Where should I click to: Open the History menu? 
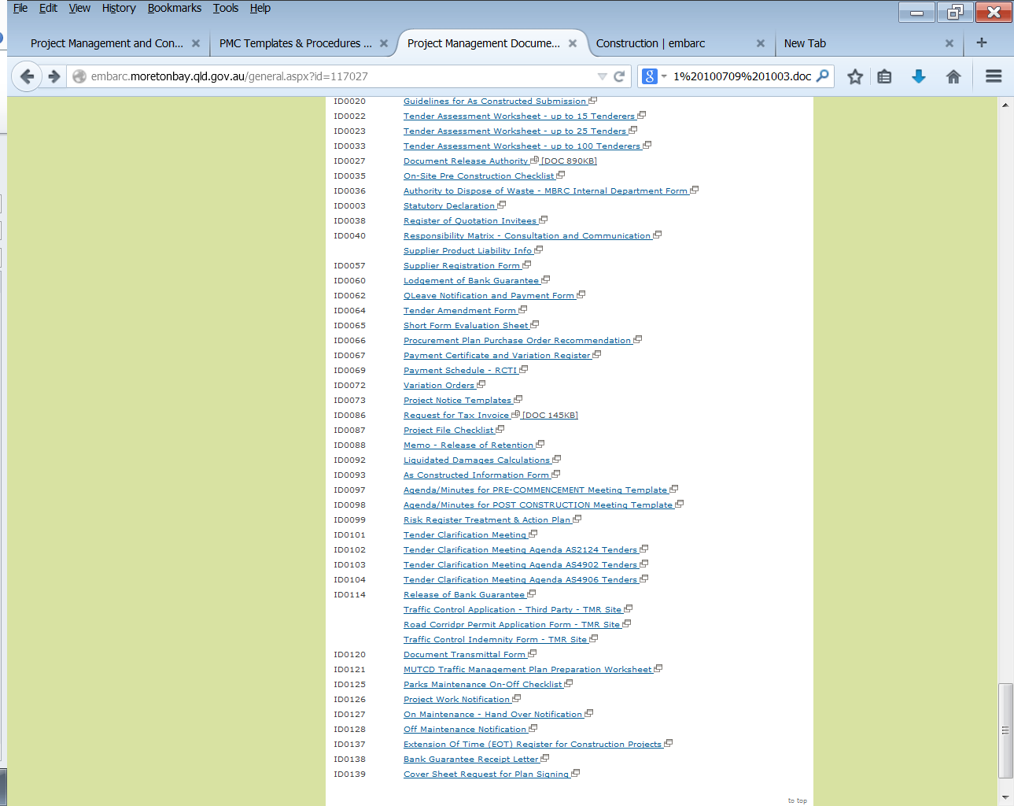118,8
